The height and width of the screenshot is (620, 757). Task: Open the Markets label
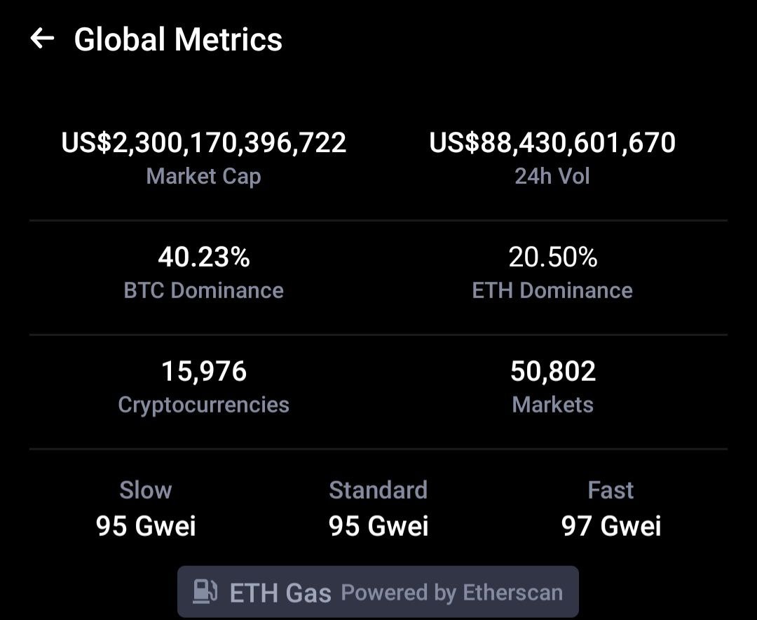point(553,405)
